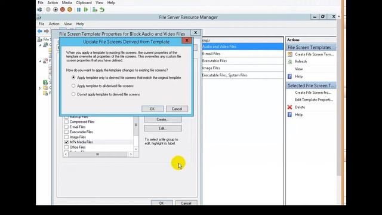Uncheck the MPx Media Files checkbox
Viewport: 382px width, 215px height.
(x=66, y=142)
